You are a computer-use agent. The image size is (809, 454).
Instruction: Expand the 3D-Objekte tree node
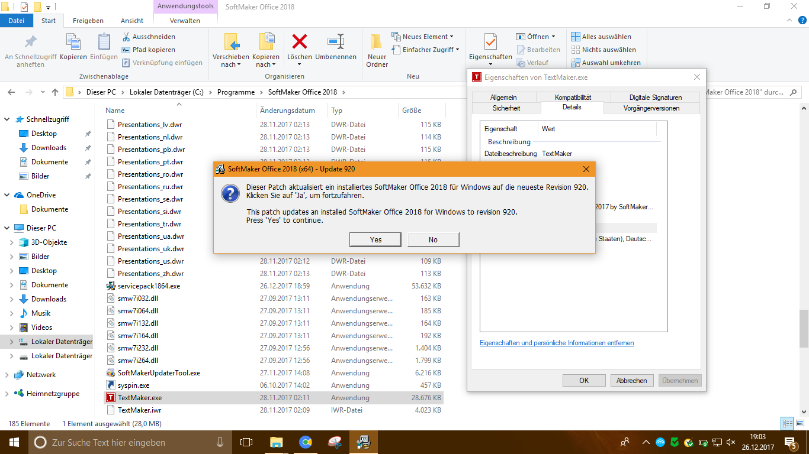[12, 242]
